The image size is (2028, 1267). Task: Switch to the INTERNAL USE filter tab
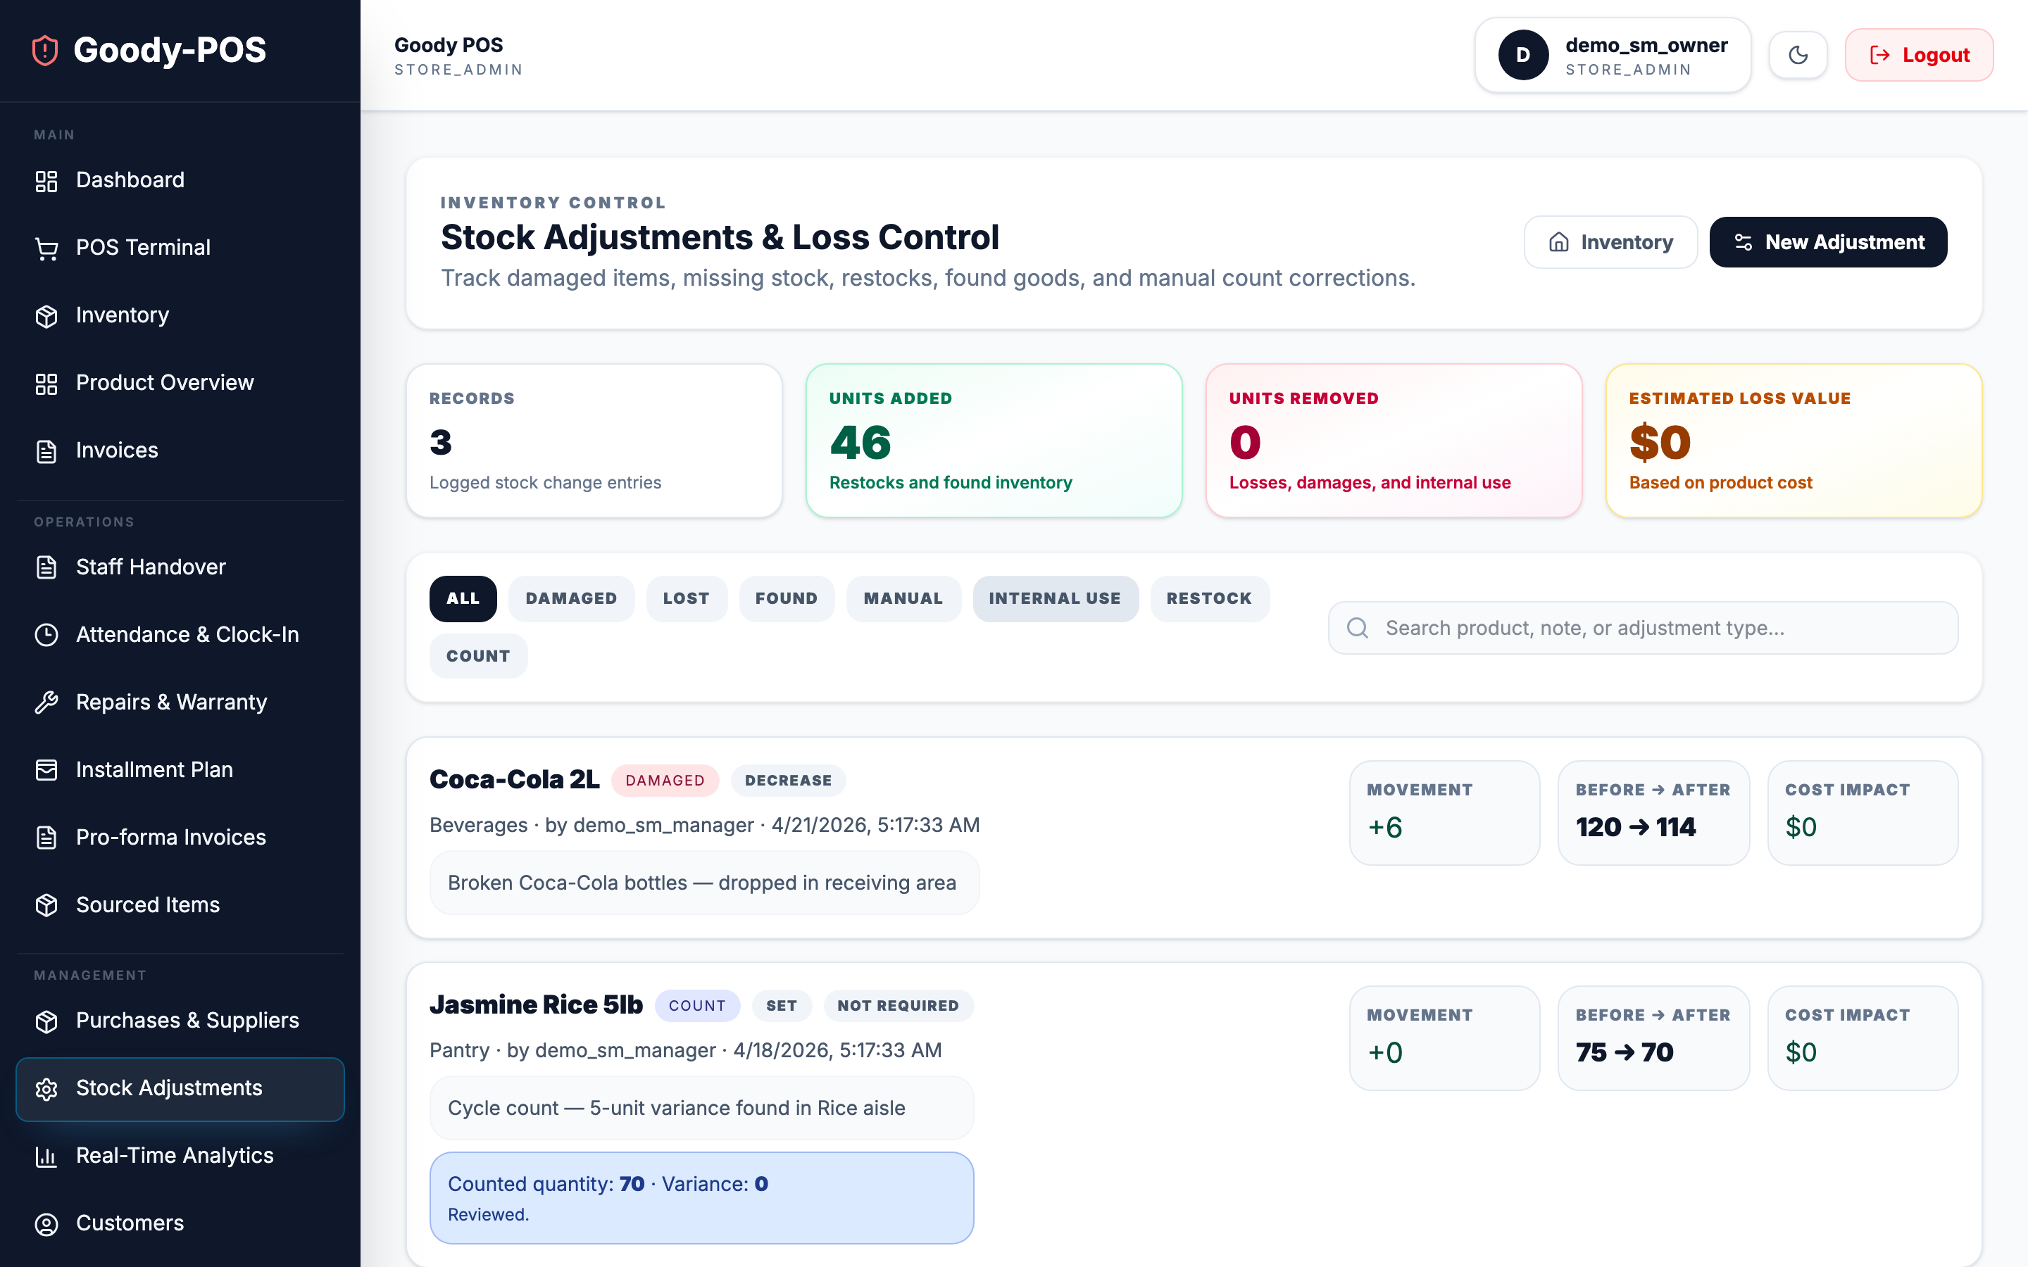(1055, 598)
